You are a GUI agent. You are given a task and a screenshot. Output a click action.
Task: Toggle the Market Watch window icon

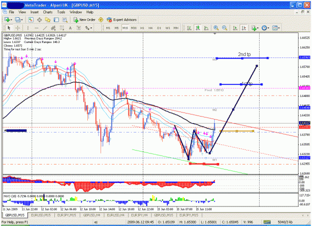[x=30, y=19]
